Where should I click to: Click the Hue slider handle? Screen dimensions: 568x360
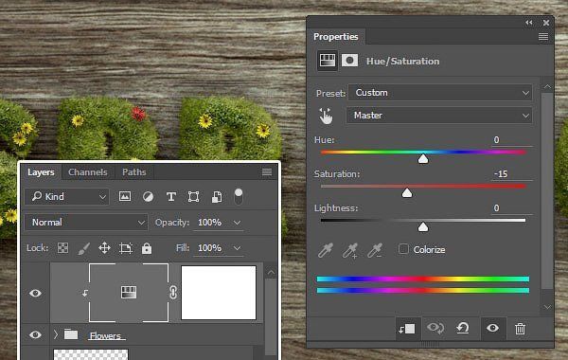(x=423, y=159)
